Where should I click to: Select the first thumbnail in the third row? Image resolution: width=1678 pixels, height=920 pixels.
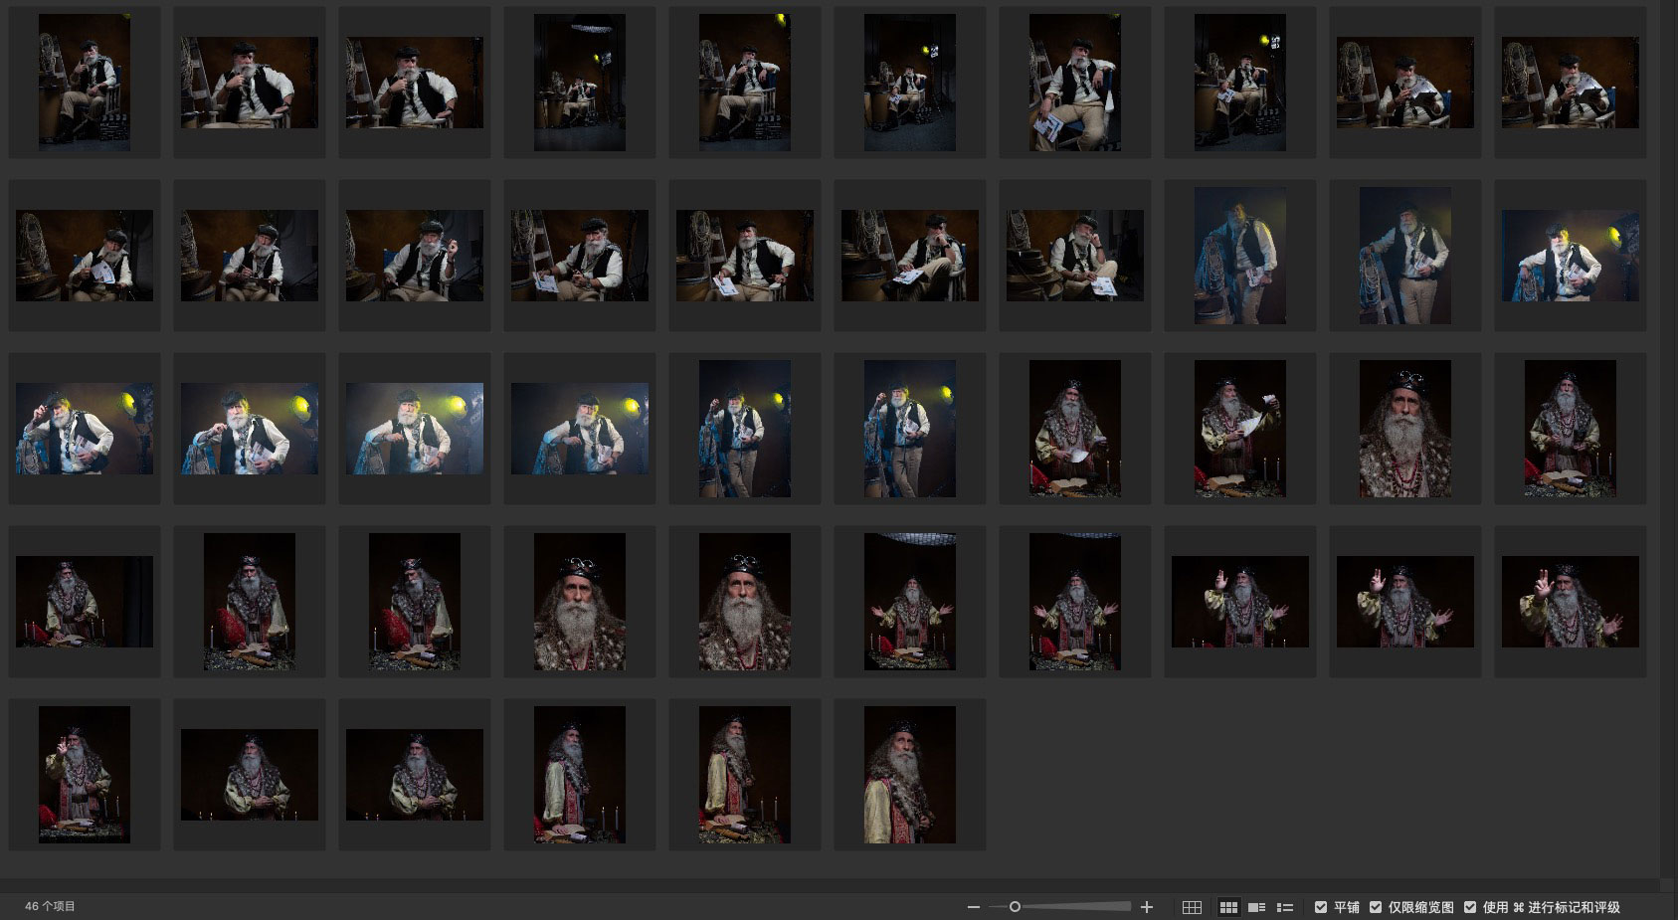pyautogui.click(x=85, y=429)
